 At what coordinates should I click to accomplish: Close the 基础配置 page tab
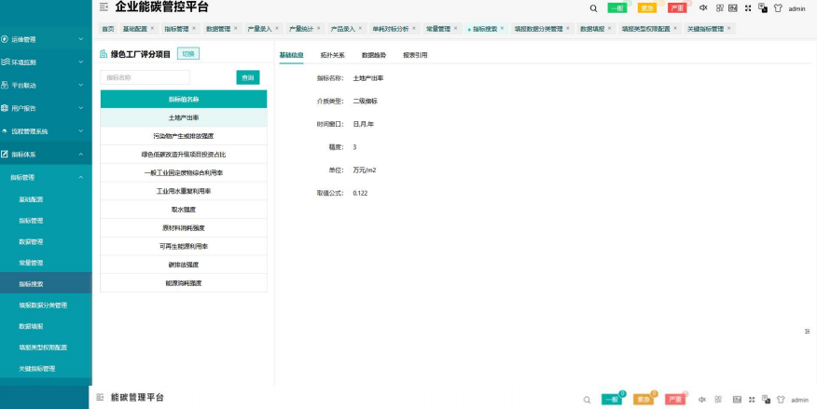click(152, 29)
